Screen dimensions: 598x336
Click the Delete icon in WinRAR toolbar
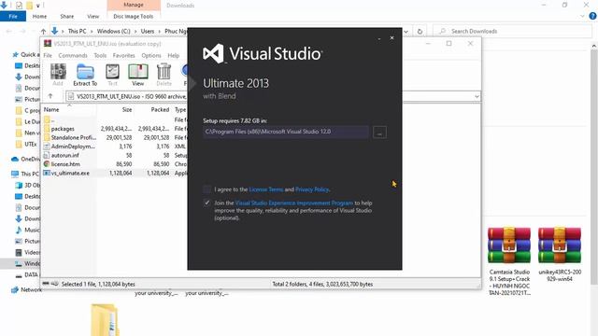164,75
